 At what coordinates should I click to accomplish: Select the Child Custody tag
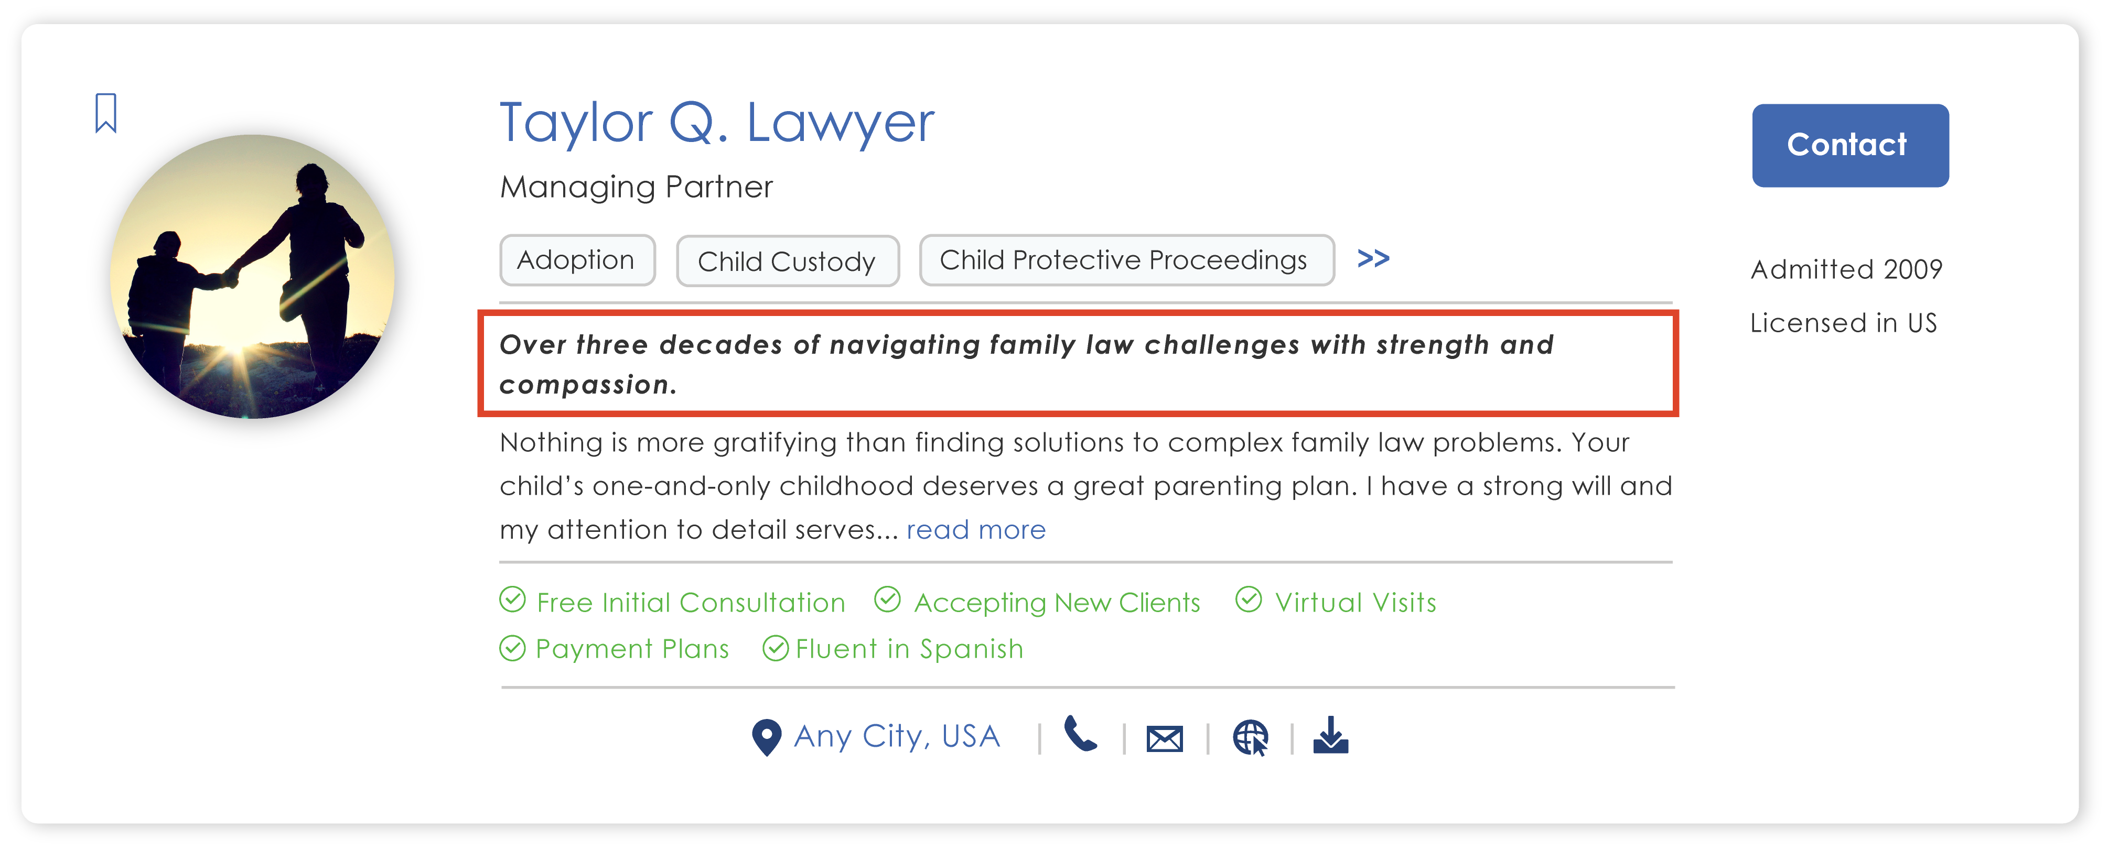pyautogui.click(x=787, y=261)
